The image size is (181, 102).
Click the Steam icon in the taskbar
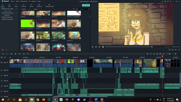(x=84, y=100)
